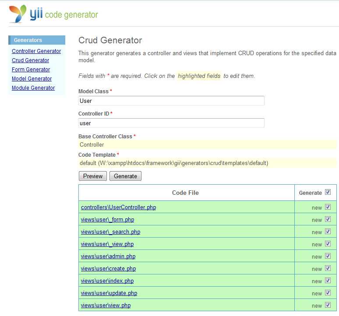339x316 pixels.
Task: Uncheck the views\user\index.php checkbox
Action: pyautogui.click(x=328, y=281)
